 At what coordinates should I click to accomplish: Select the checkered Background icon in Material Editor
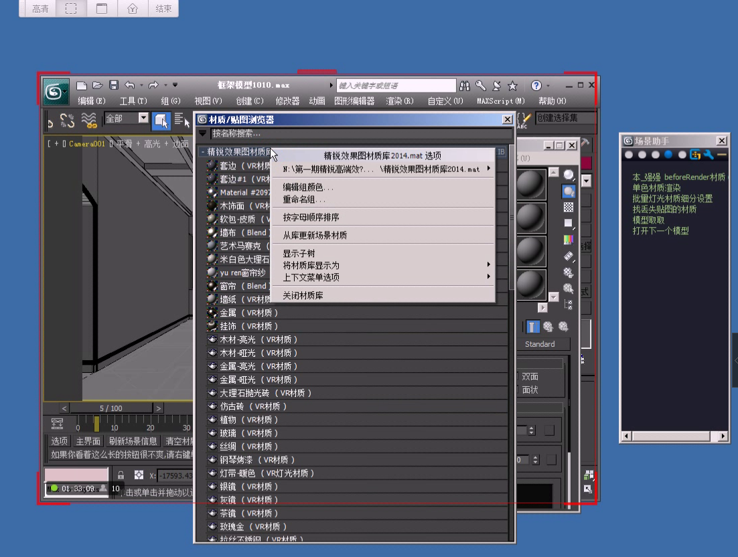click(569, 208)
